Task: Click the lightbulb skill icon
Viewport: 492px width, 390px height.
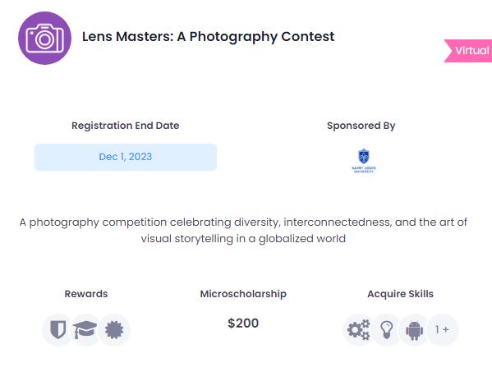Action: pos(387,330)
